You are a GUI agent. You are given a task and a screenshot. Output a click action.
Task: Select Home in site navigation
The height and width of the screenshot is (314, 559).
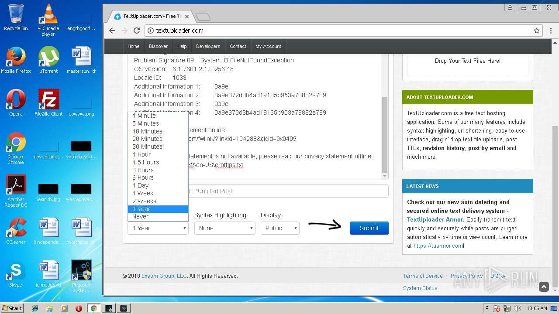coord(134,46)
